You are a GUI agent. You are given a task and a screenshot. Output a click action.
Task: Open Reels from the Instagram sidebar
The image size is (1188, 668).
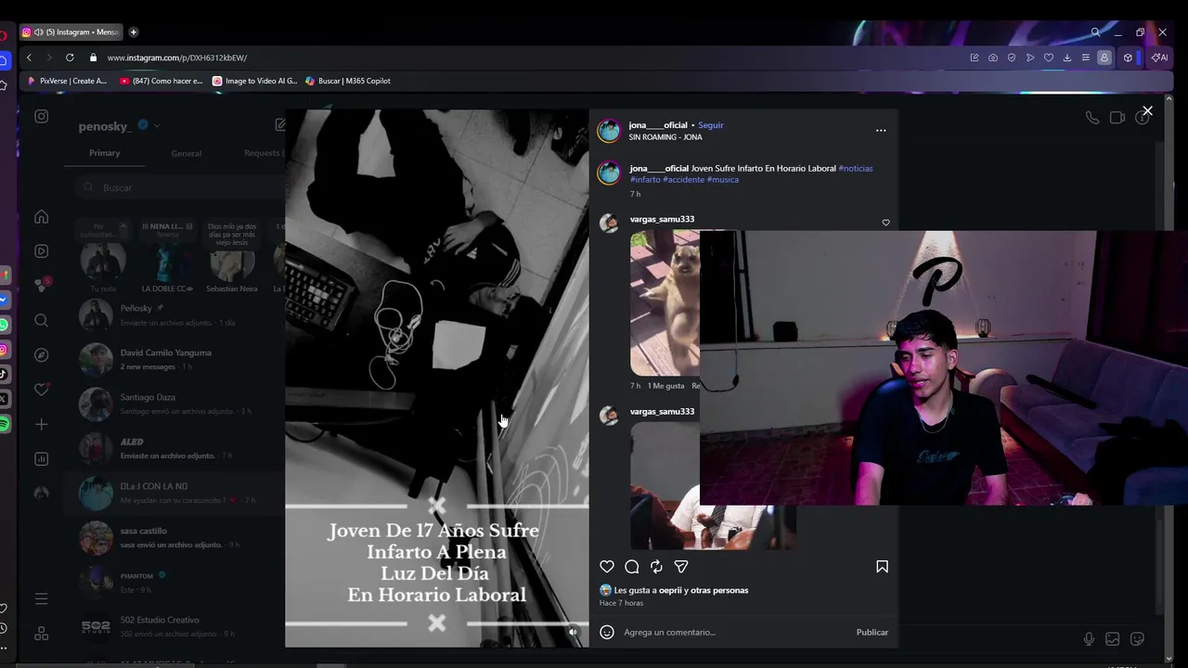(x=42, y=251)
